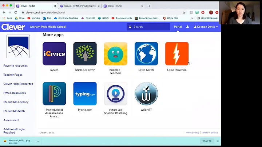Viewport: 262px width, 147px height.
Task: Open the Mail bookmark
Action: (47, 18)
